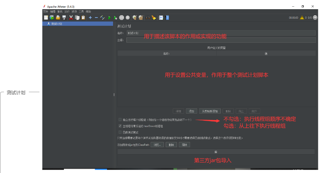
Task: Paste using the clipboard icon
Action: point(83,18)
